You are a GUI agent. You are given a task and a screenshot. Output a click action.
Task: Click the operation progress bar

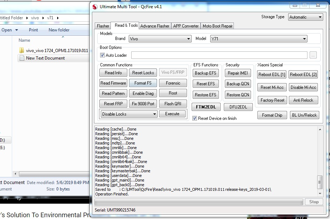[199, 202]
